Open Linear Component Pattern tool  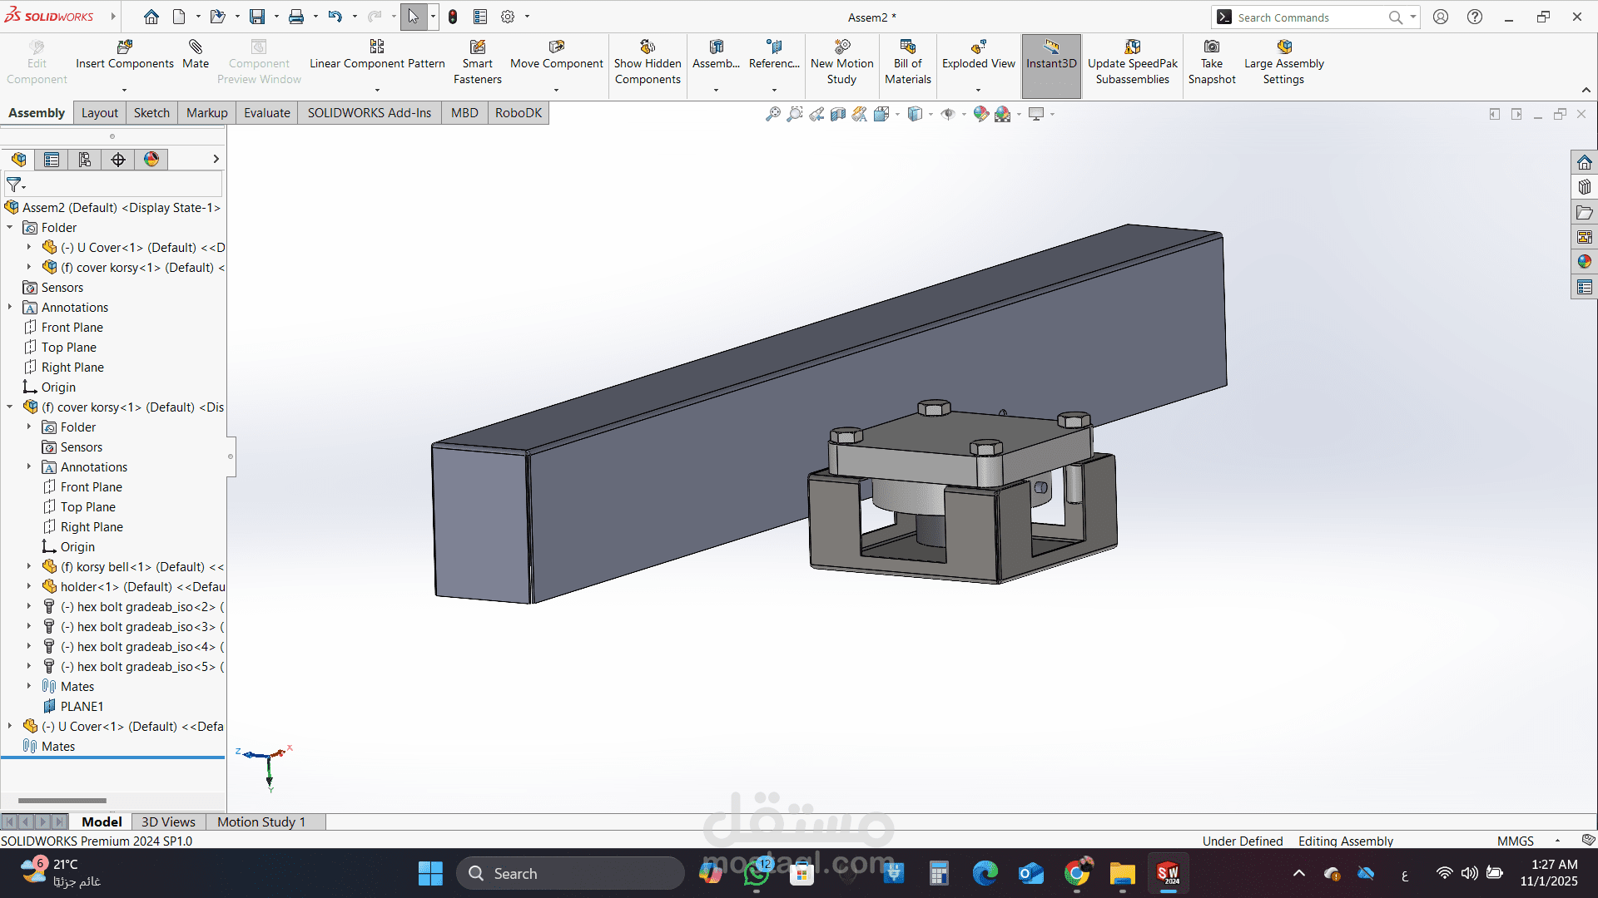coord(377,54)
